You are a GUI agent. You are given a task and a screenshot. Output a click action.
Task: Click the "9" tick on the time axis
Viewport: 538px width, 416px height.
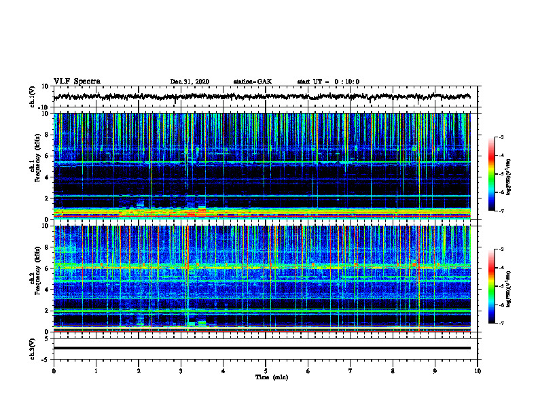click(435, 371)
